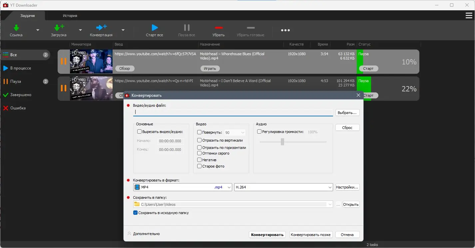Start all tasks with Старт все
This screenshot has height=248, width=475.
tap(155, 28)
